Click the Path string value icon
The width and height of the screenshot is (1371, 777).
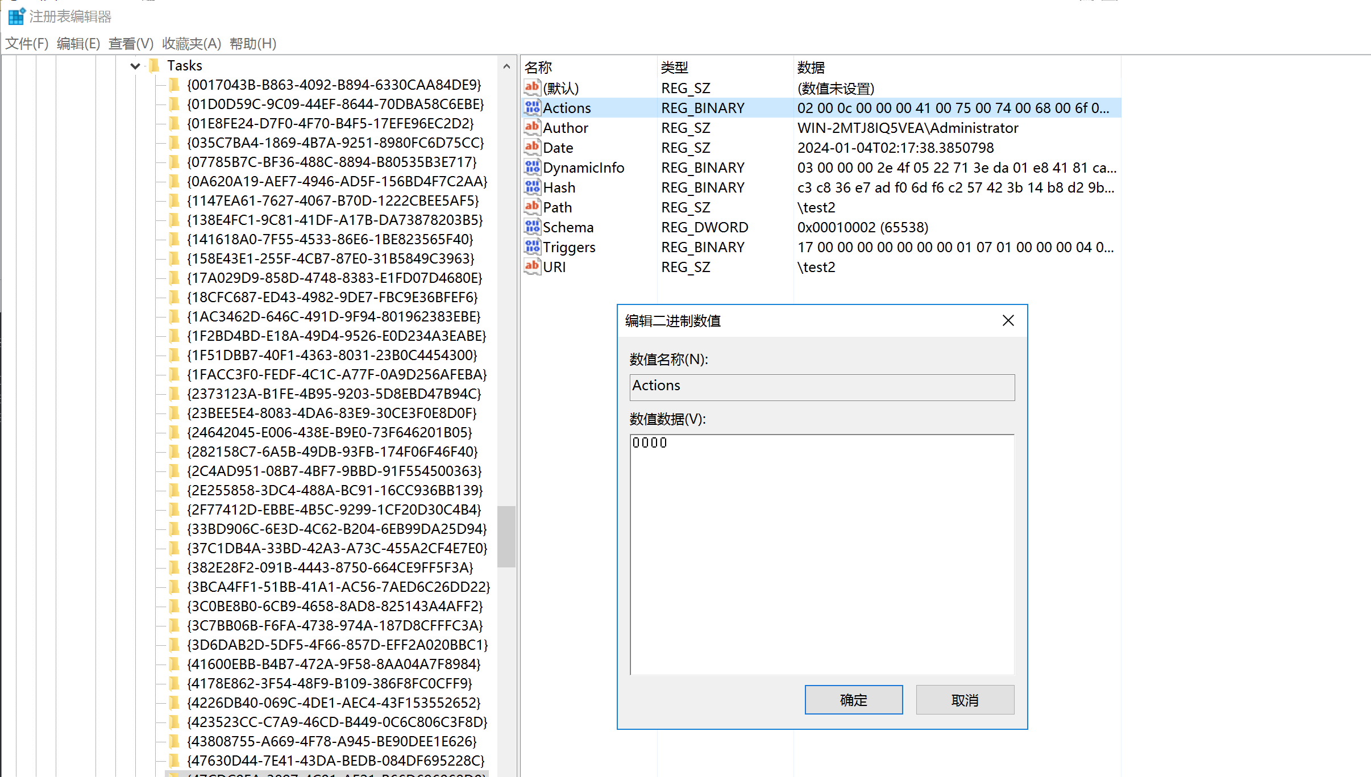point(532,207)
